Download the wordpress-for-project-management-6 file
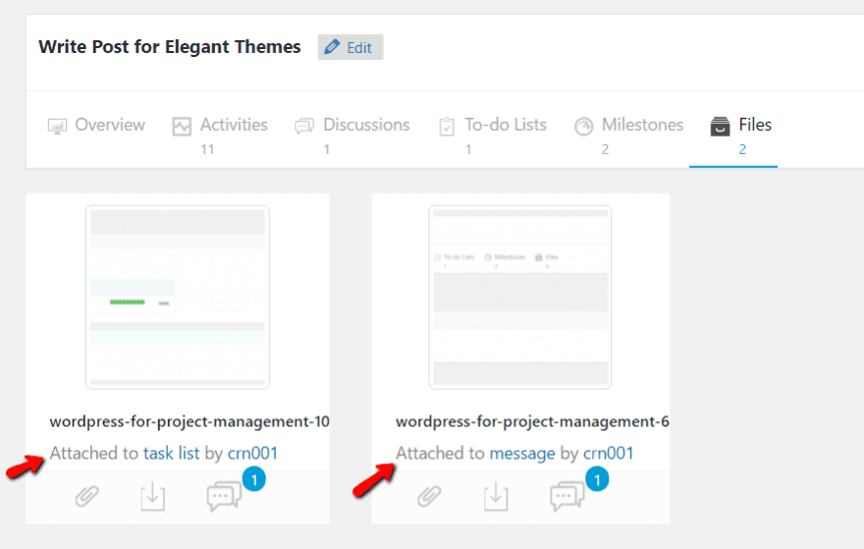This screenshot has height=549, width=864. (496, 497)
